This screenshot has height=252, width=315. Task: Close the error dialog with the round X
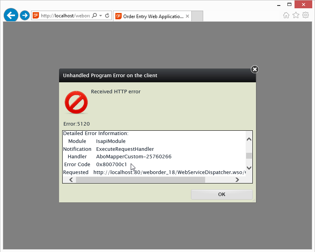255,69
